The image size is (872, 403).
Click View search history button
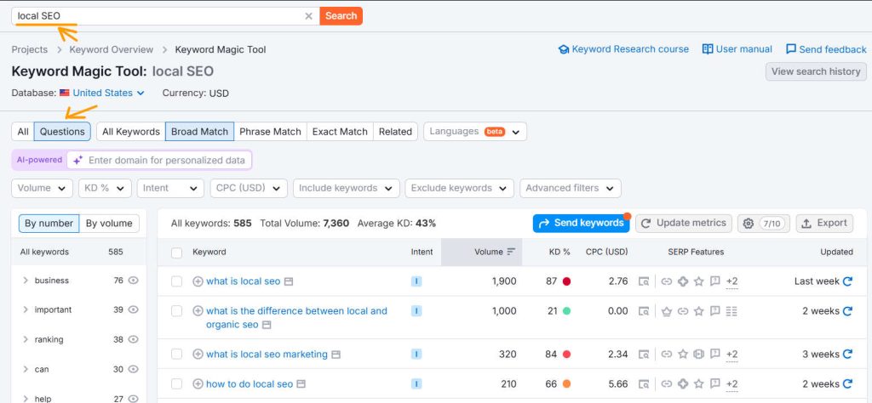816,71
